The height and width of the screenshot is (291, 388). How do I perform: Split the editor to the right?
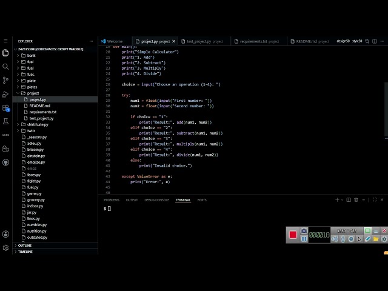[x=375, y=41]
